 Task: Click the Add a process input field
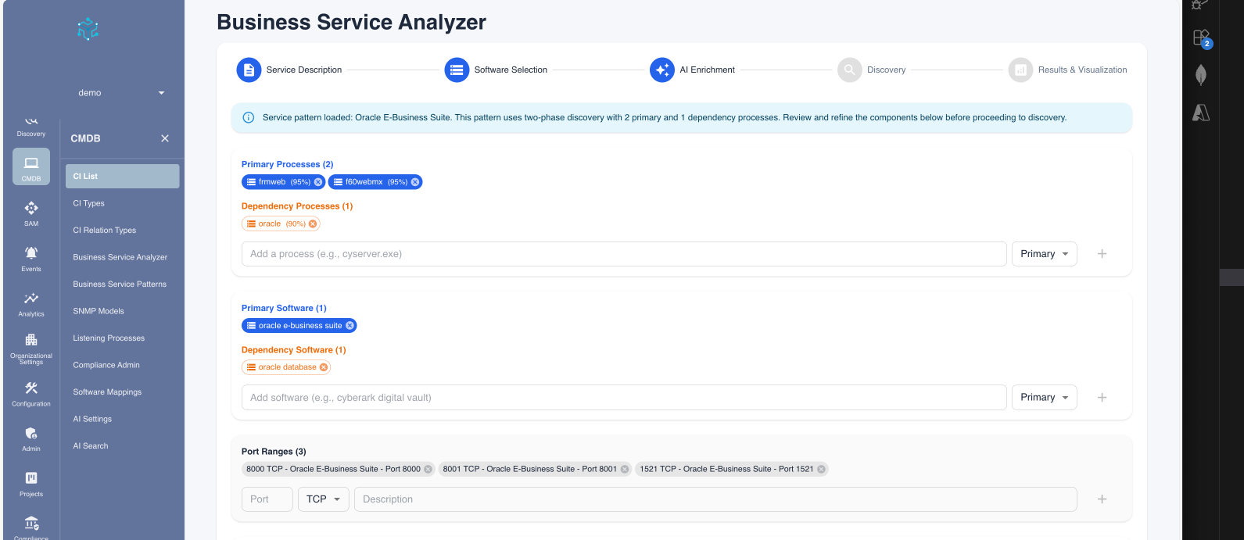[623, 254]
